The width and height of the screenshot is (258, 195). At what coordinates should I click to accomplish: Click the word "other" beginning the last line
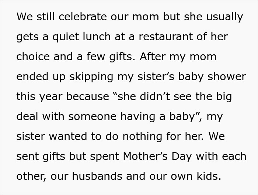click(29, 176)
